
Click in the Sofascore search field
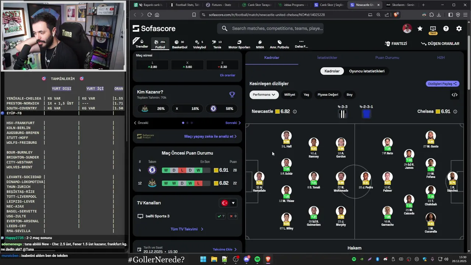tap(270, 28)
